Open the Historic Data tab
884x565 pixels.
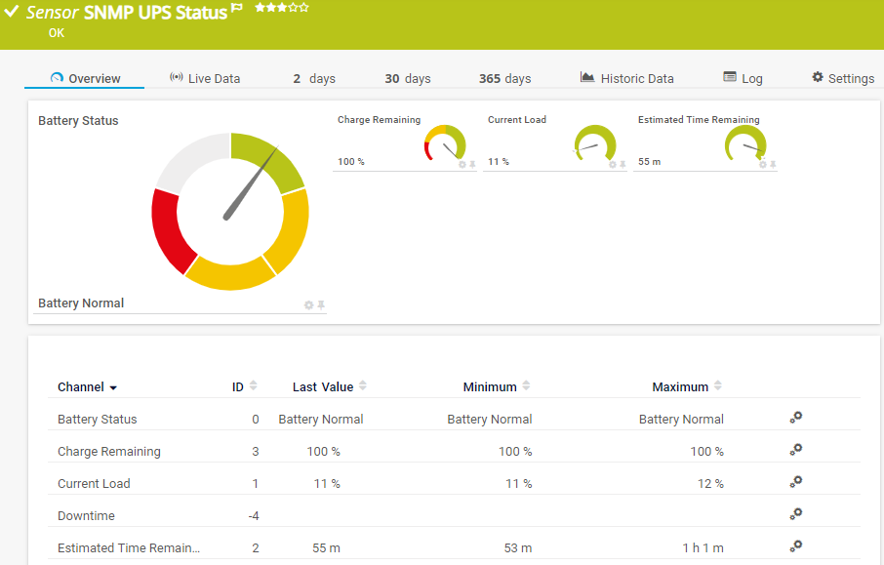coord(626,78)
